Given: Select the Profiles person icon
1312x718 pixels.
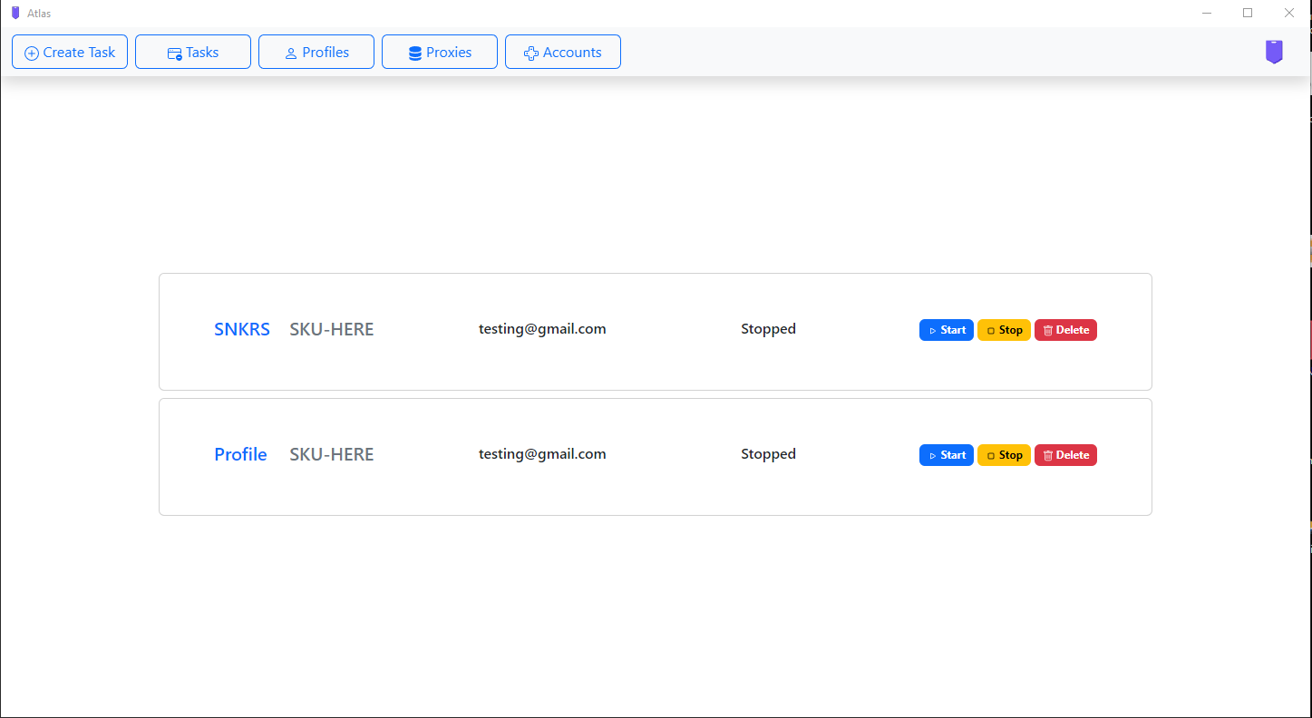Looking at the screenshot, I should click(x=291, y=52).
